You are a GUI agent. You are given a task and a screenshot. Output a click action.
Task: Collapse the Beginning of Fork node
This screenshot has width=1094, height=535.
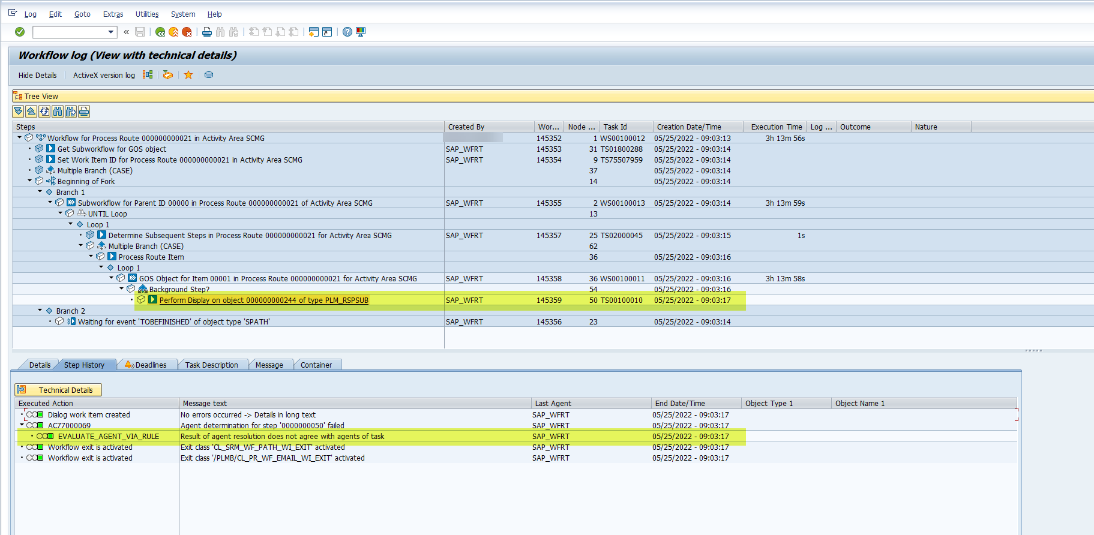click(30, 181)
